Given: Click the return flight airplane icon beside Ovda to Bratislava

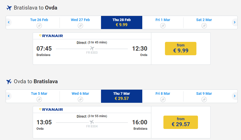Looking at the screenshot, I should point(9,82).
